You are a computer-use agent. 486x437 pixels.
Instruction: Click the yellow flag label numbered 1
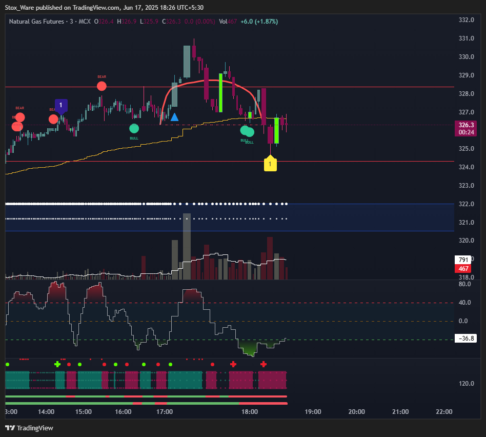(270, 164)
